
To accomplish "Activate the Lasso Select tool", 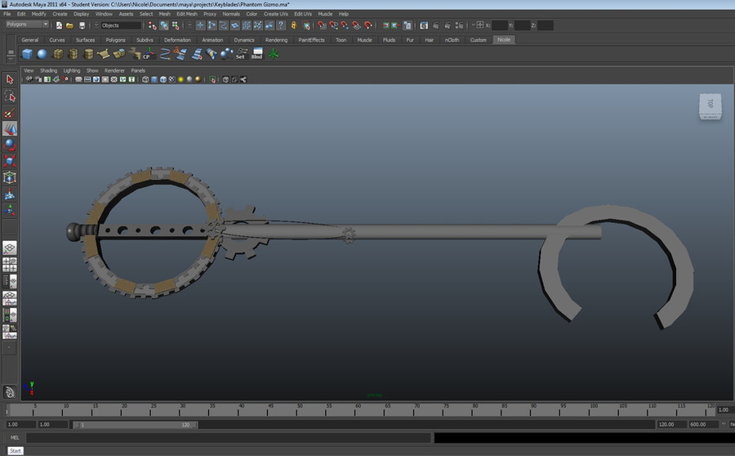I will pos(9,96).
